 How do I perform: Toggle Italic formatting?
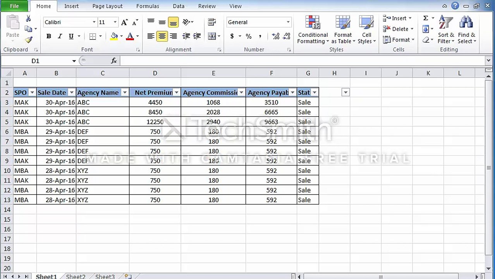click(x=60, y=36)
